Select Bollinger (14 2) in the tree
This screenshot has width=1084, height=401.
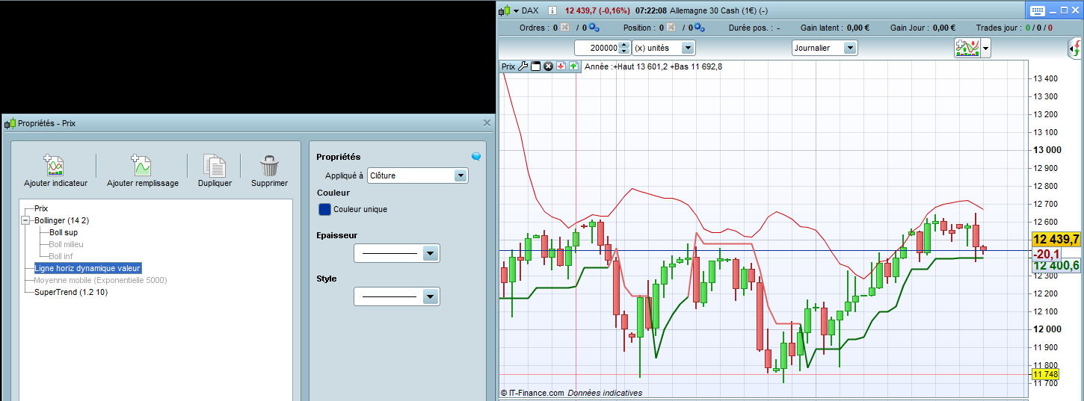click(x=62, y=220)
